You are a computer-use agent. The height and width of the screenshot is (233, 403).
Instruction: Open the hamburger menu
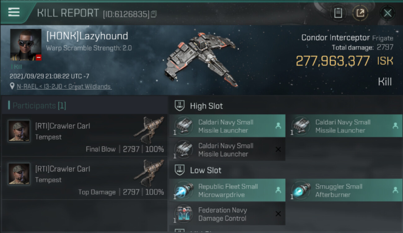(x=14, y=12)
